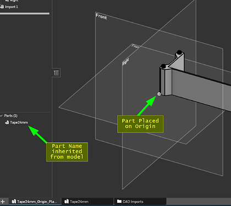Click the CAD Imports folder icon
Screen dimensions: 231x206
pos(119,202)
